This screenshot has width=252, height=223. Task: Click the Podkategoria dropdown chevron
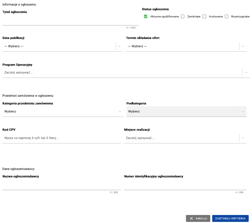[x=243, y=111]
